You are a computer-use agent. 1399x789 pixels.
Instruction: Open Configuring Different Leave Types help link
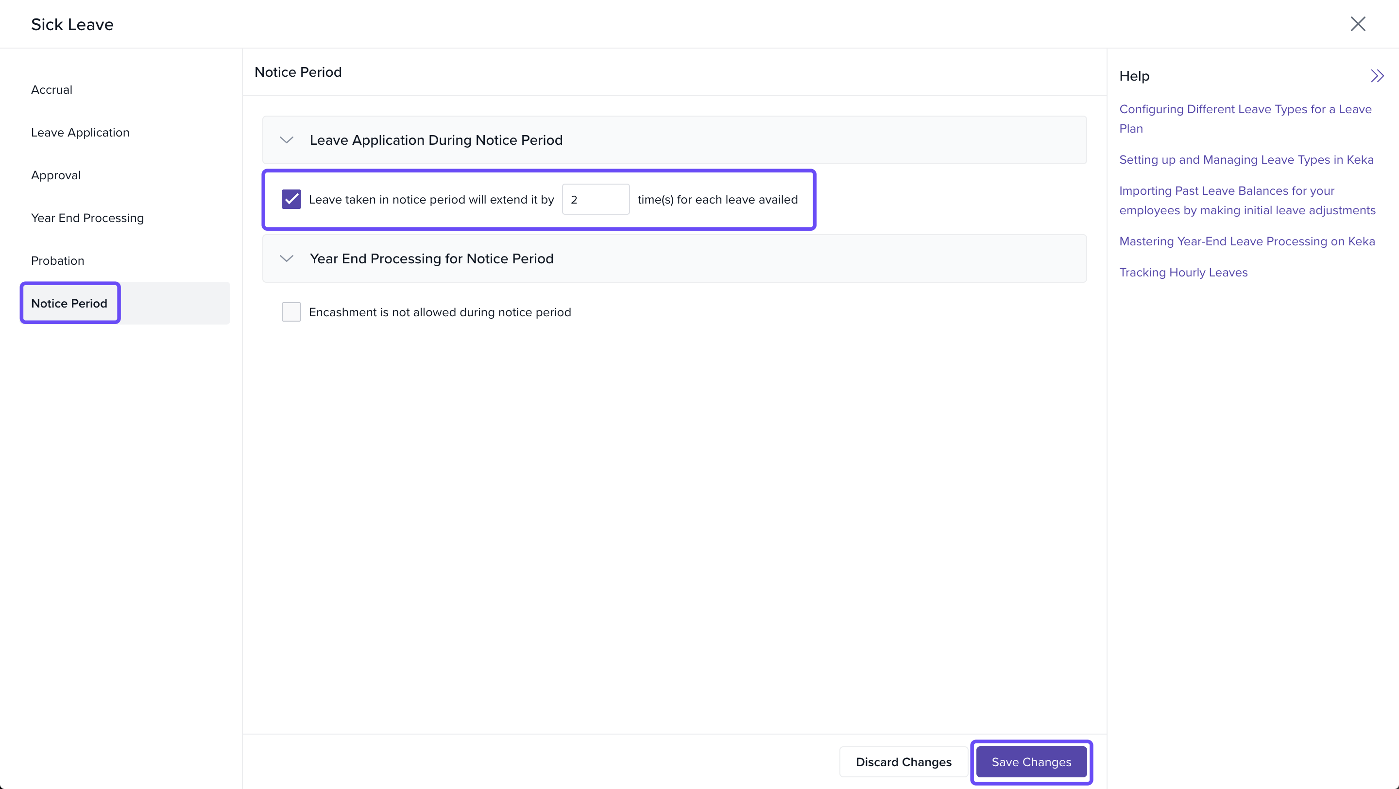(x=1245, y=109)
